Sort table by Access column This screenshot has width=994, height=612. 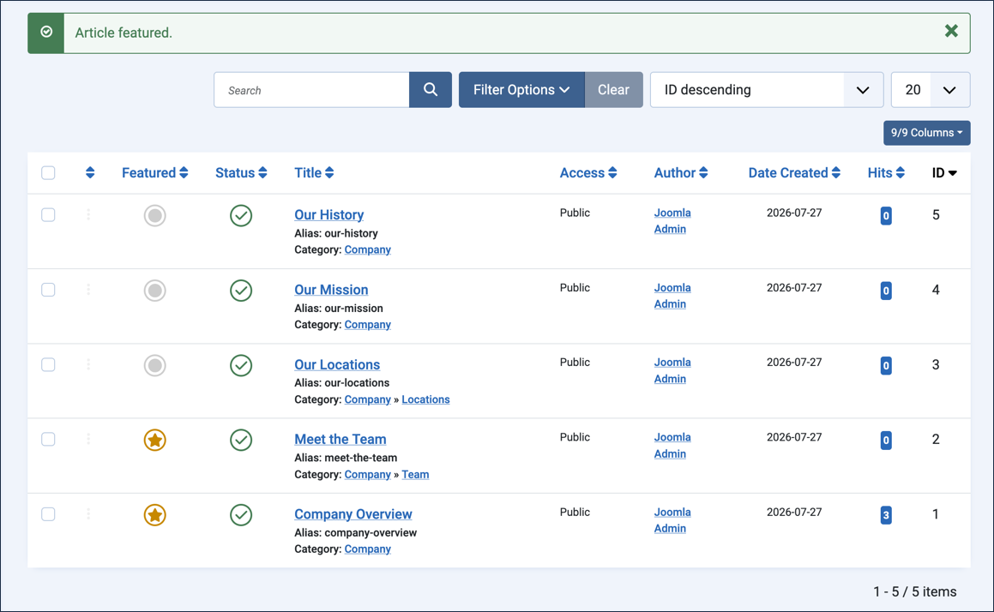pos(588,173)
